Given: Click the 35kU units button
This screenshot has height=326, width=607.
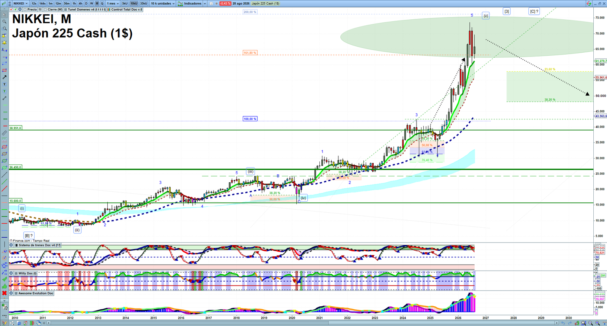Looking at the screenshot, I should 143,3.
